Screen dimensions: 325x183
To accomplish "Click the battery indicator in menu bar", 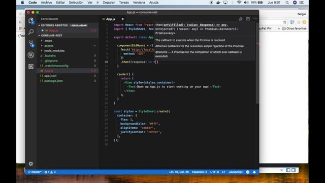I will pyautogui.click(x=257, y=3).
